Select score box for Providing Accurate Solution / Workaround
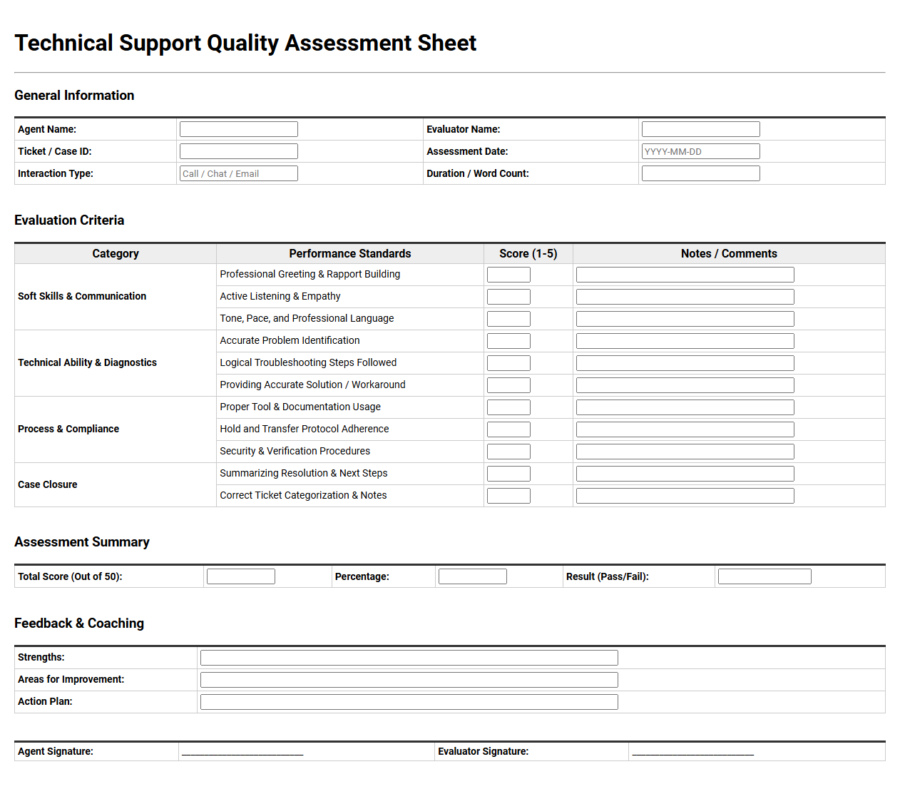900x799 pixels. (508, 385)
